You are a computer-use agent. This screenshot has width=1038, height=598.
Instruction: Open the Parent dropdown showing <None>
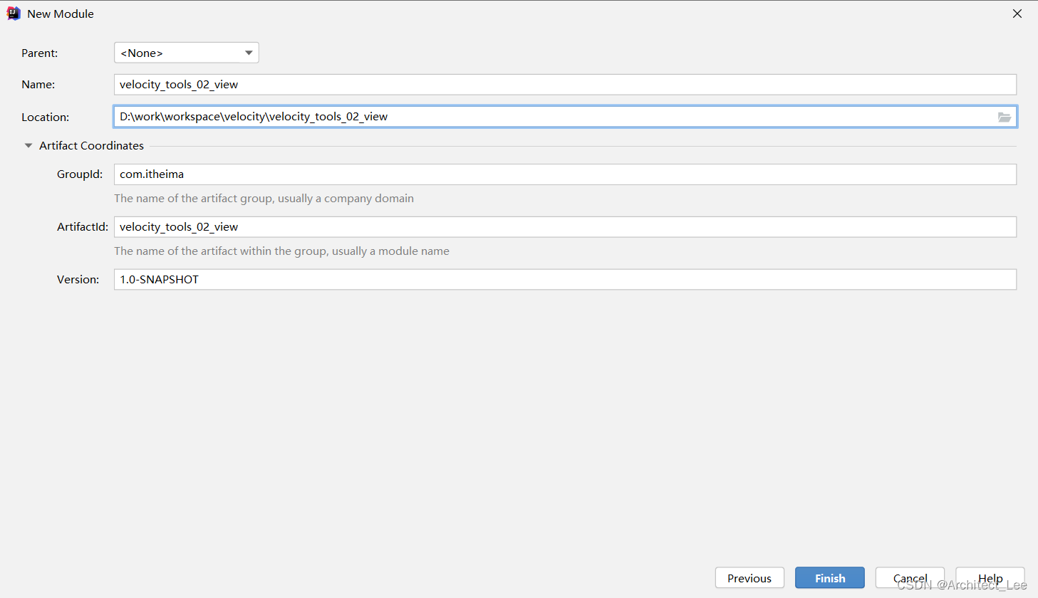[x=187, y=53]
